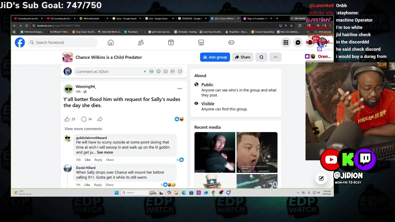Click Share under David Hillard's comment
This screenshot has width=395, height=222.
110,185
